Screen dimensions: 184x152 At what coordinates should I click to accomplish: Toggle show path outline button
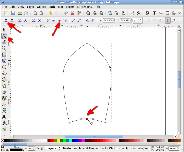[x=174, y=21]
